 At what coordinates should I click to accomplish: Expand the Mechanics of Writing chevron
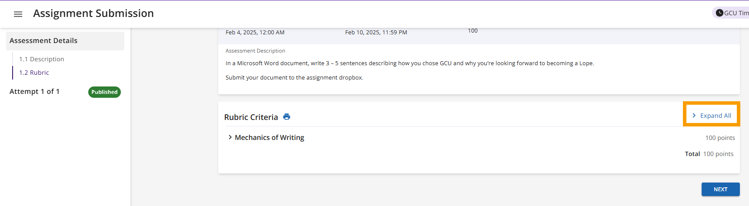230,137
